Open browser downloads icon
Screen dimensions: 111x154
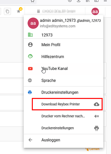[x=78, y=1]
